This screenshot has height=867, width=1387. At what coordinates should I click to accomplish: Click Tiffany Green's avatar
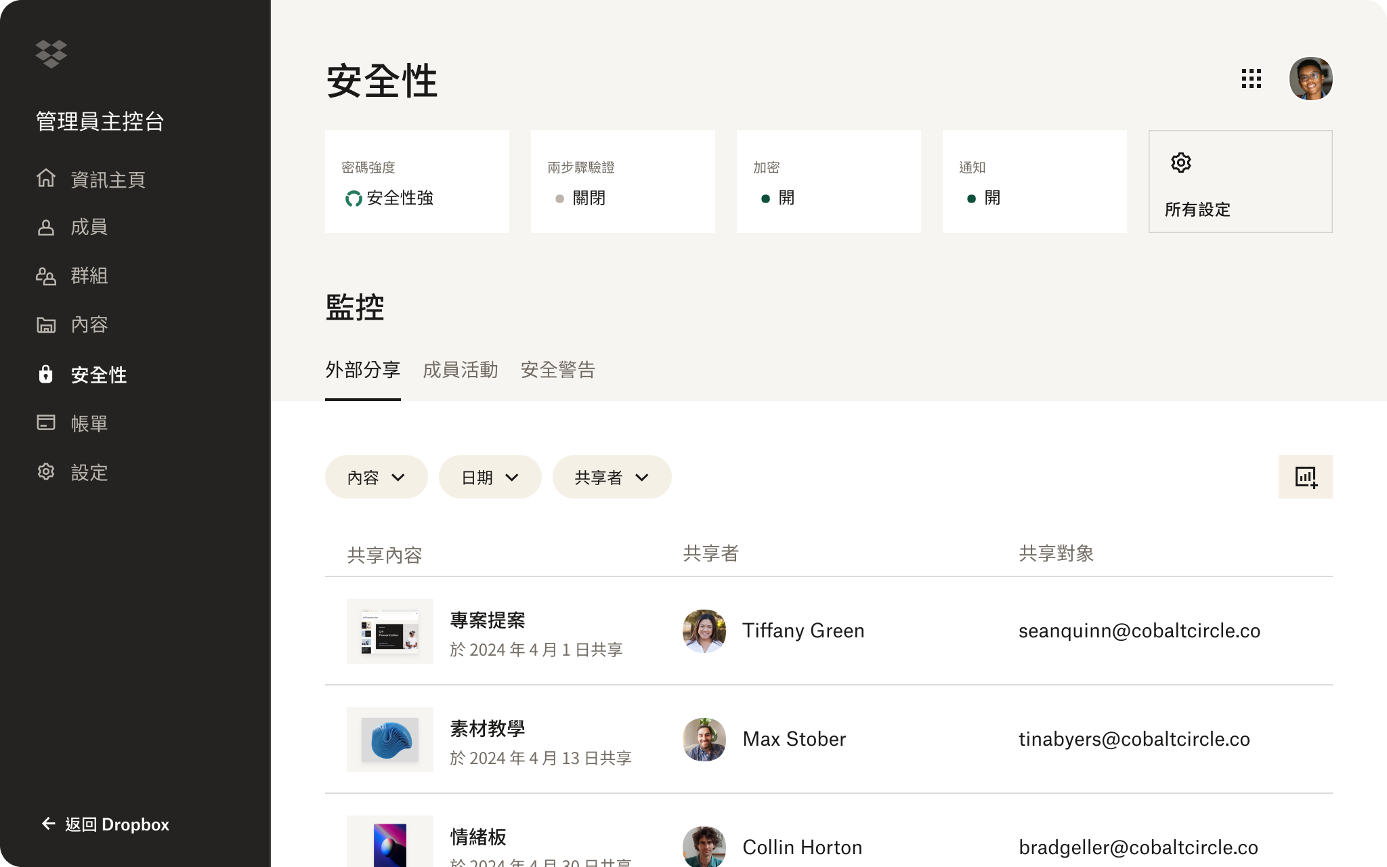pos(704,631)
